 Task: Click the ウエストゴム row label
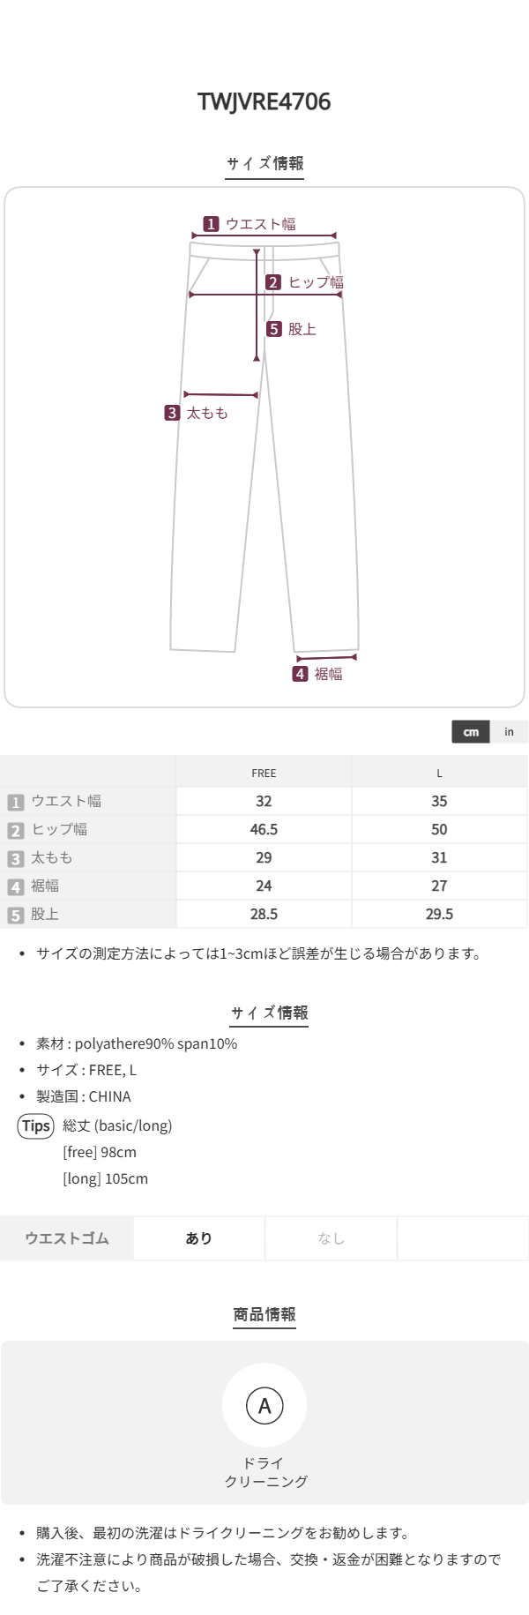[67, 1238]
